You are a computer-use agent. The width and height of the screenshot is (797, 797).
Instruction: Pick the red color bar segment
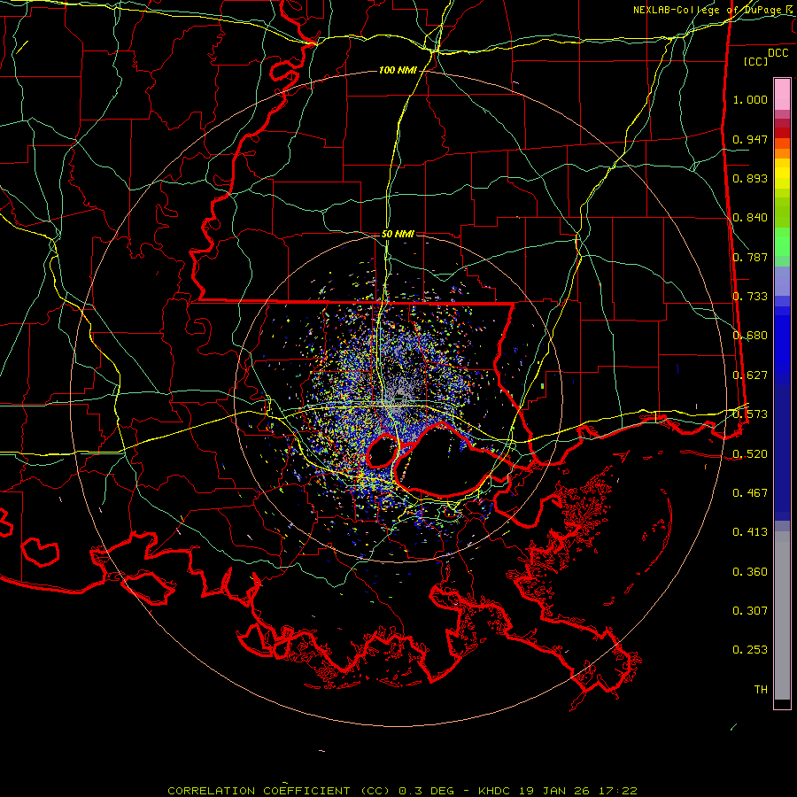pos(782,132)
